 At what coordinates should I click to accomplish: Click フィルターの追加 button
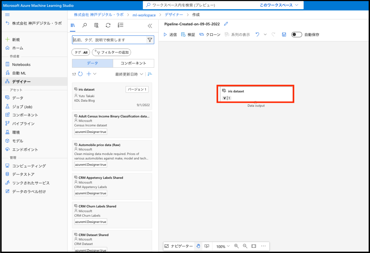(112, 52)
